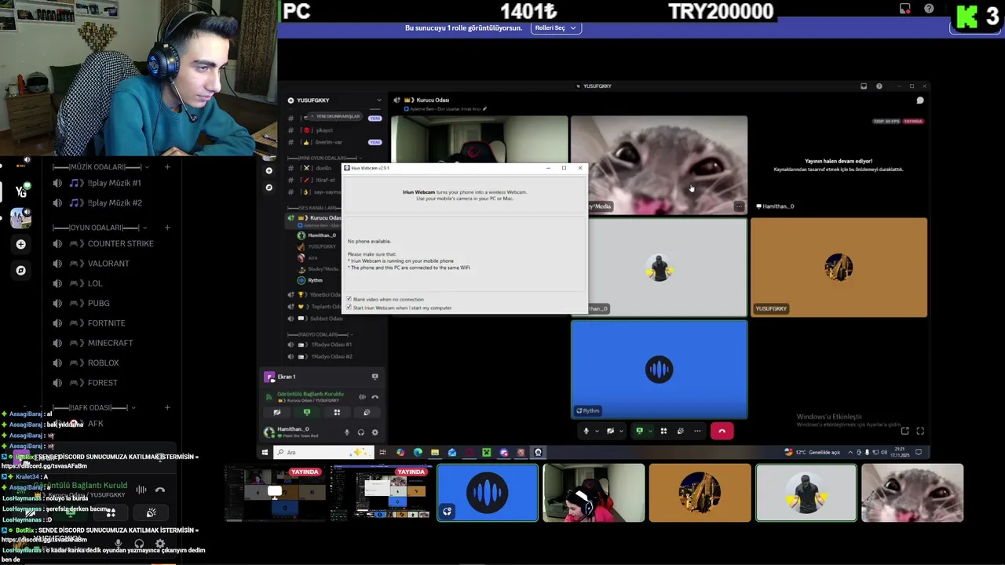The width and height of the screenshot is (1005, 565).
Task: Click the Windows Ara search box
Action: tap(323, 452)
